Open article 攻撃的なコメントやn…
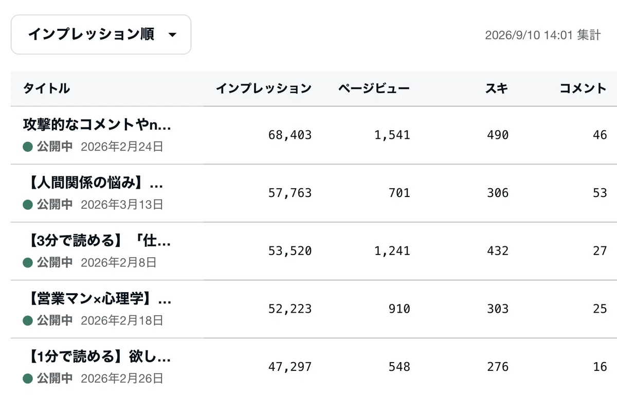 pyautogui.click(x=97, y=125)
